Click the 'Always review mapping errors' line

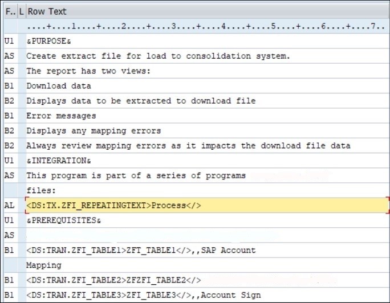coord(208,146)
